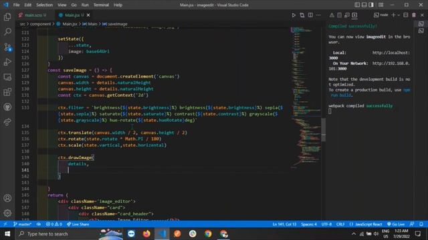428x240 pixels.
Task: Open the Selection menu
Action: (x=44, y=5)
